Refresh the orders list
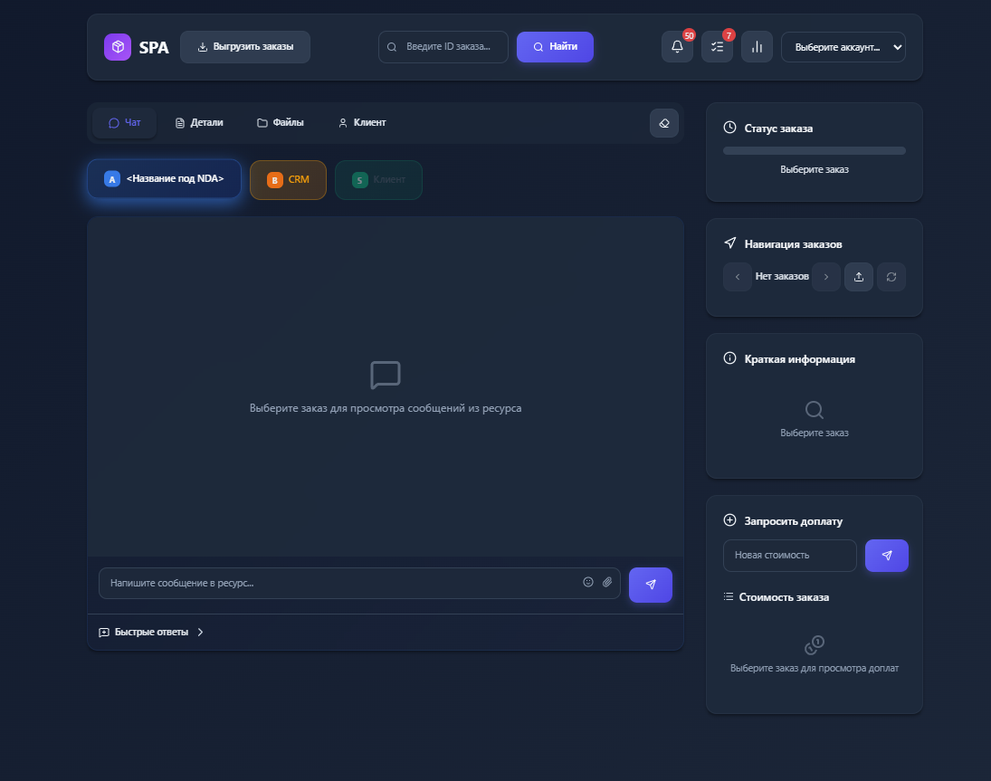This screenshot has height=781, width=991. [891, 277]
